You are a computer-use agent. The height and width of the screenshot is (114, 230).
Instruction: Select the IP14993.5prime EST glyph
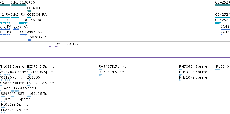click(x=15, y=91)
